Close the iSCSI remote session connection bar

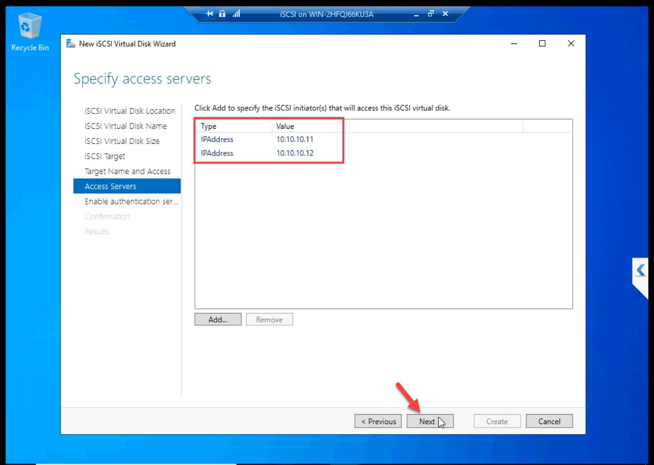pyautogui.click(x=445, y=14)
